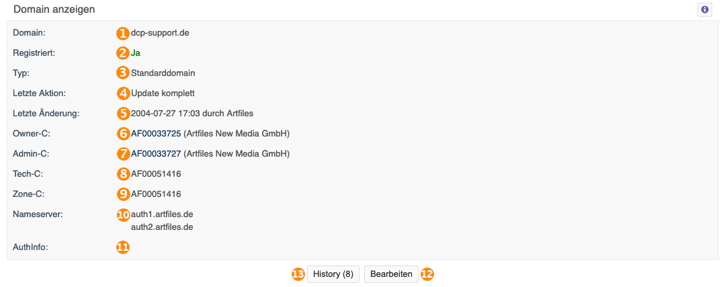Click the Tech-C value AF00051416

156,174
